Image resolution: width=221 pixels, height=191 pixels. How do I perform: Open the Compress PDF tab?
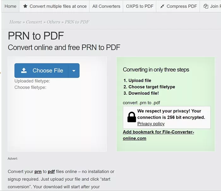point(178,6)
